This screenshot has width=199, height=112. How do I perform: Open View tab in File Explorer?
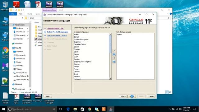[38, 14]
